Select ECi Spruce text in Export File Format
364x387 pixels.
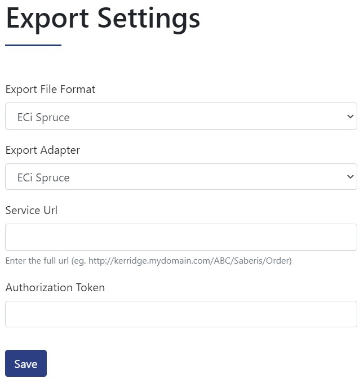click(x=43, y=118)
